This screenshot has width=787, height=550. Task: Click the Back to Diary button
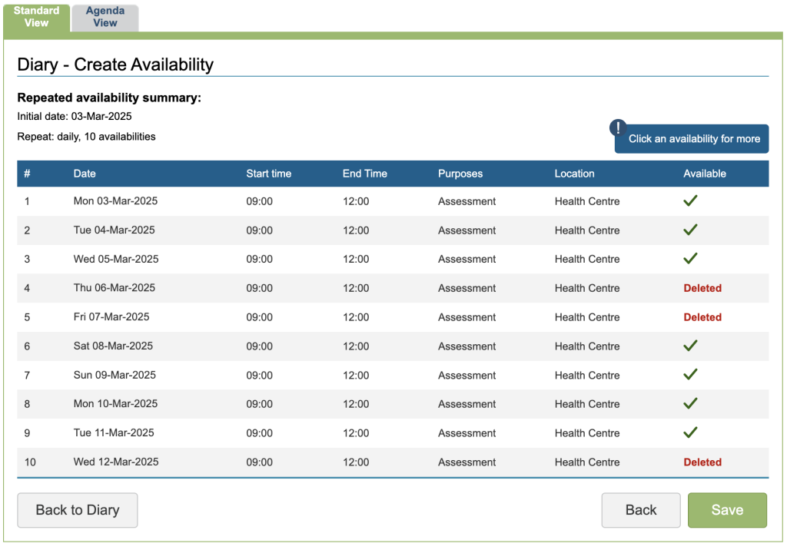78,510
